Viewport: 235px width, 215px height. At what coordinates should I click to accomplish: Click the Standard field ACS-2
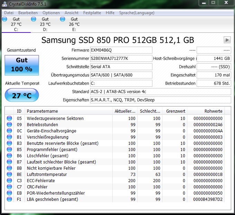tap(160, 92)
